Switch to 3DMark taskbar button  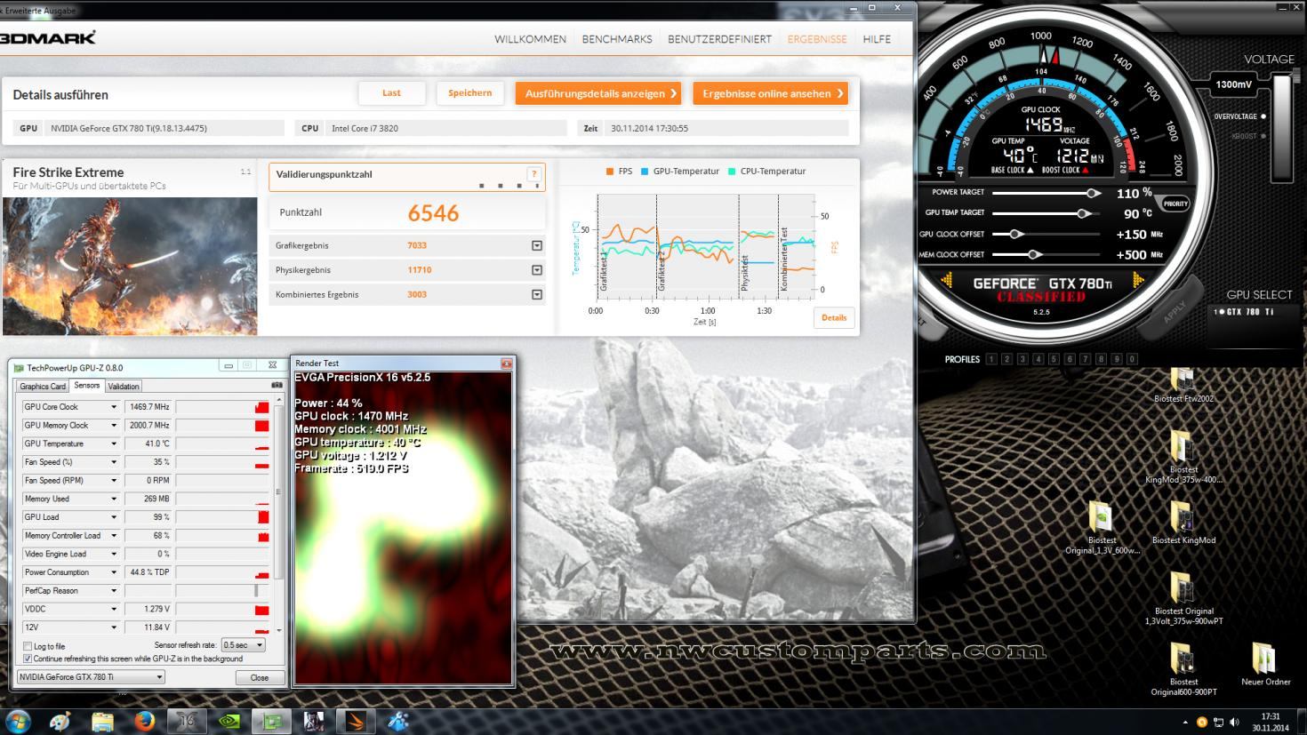coord(356,721)
